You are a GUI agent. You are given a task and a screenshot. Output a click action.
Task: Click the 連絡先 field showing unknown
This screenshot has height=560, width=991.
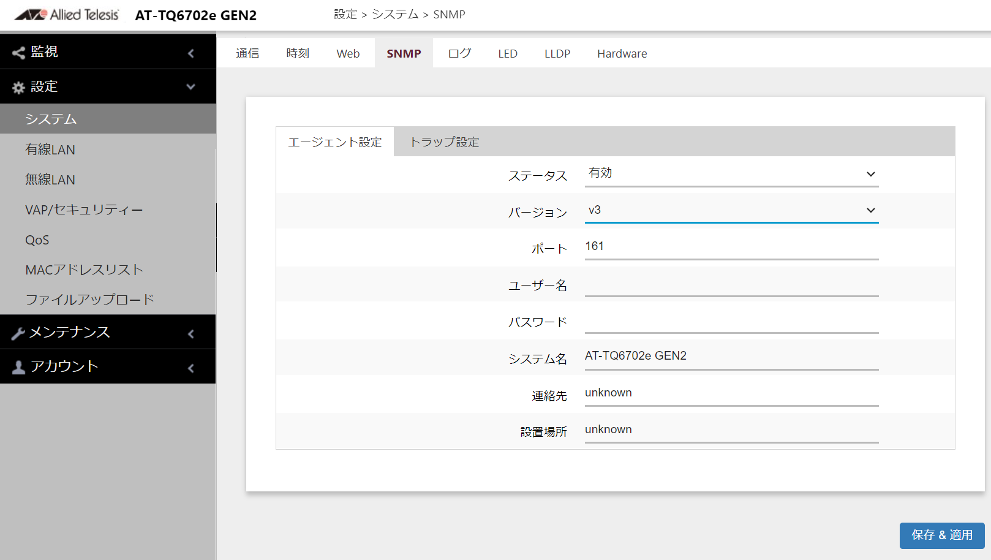point(731,393)
